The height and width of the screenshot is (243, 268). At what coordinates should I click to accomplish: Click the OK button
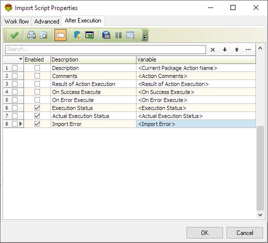[x=204, y=232]
